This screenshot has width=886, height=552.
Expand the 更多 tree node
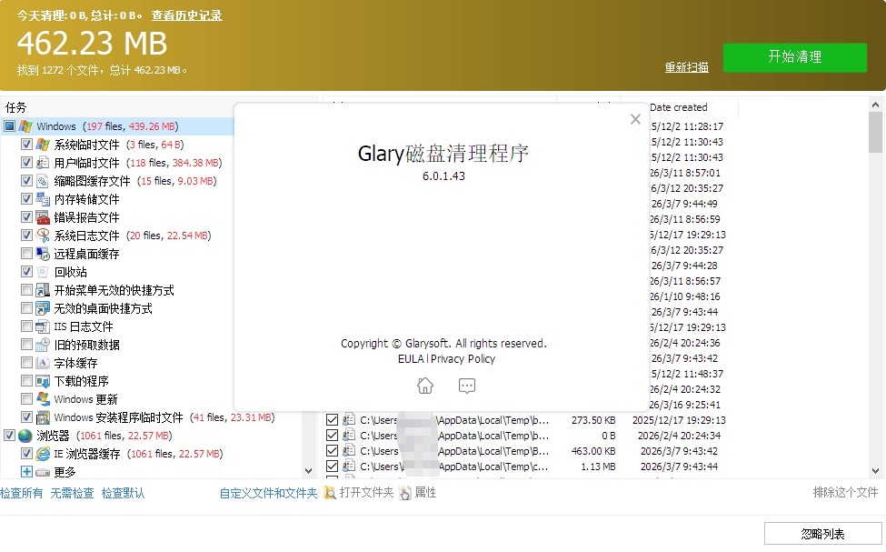[x=26, y=472]
